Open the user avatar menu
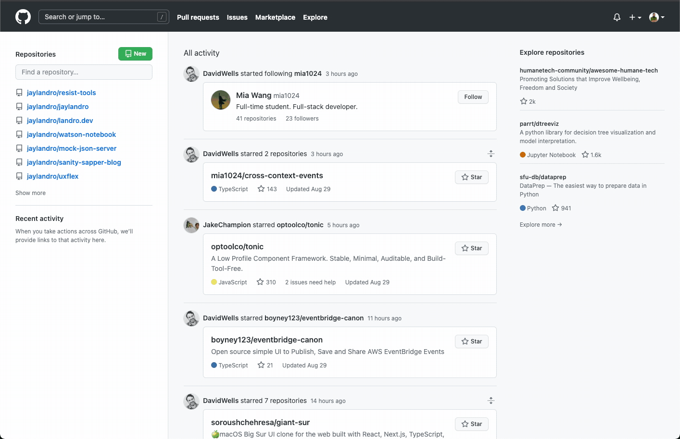Image resolution: width=680 pixels, height=439 pixels. click(657, 17)
